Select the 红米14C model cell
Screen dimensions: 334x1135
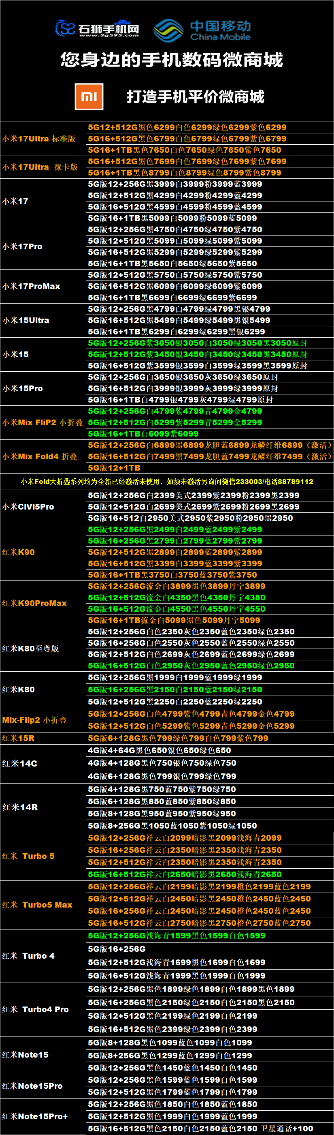pyautogui.click(x=20, y=763)
